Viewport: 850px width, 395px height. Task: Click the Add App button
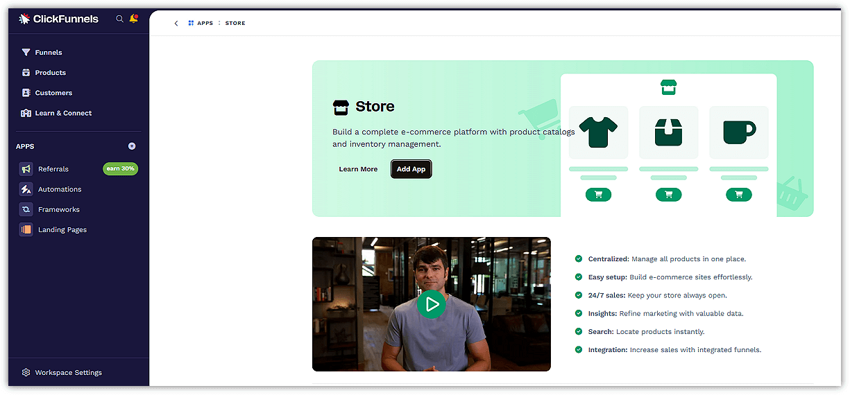pos(411,169)
